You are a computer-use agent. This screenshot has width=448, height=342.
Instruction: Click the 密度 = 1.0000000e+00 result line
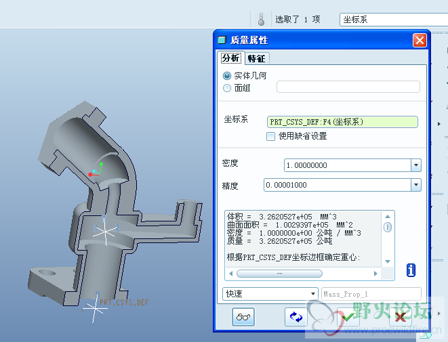(x=293, y=233)
